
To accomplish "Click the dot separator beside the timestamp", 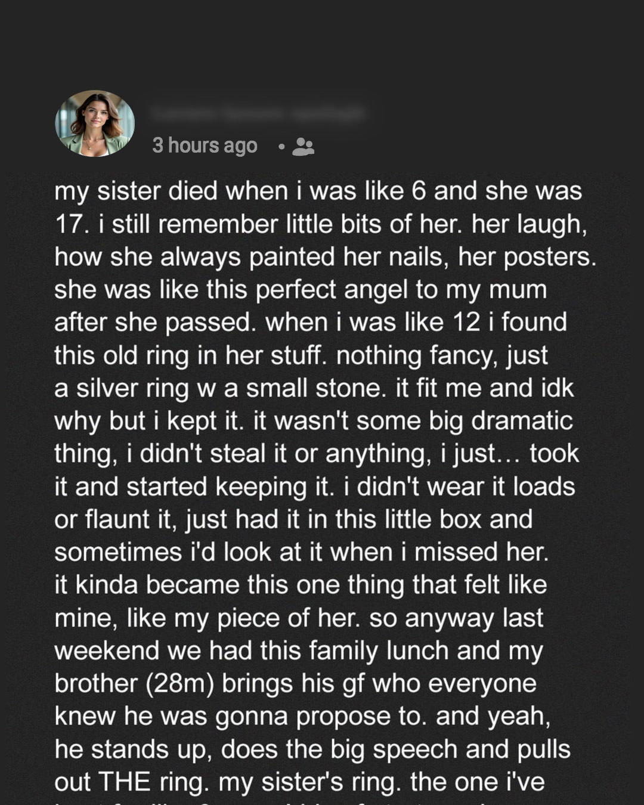I will click(281, 146).
